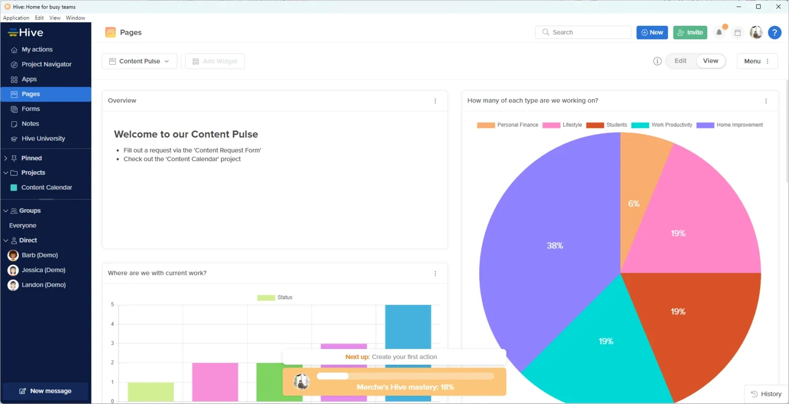This screenshot has height=404, width=789.
Task: Collapse the Groups section
Action: pyautogui.click(x=6, y=211)
